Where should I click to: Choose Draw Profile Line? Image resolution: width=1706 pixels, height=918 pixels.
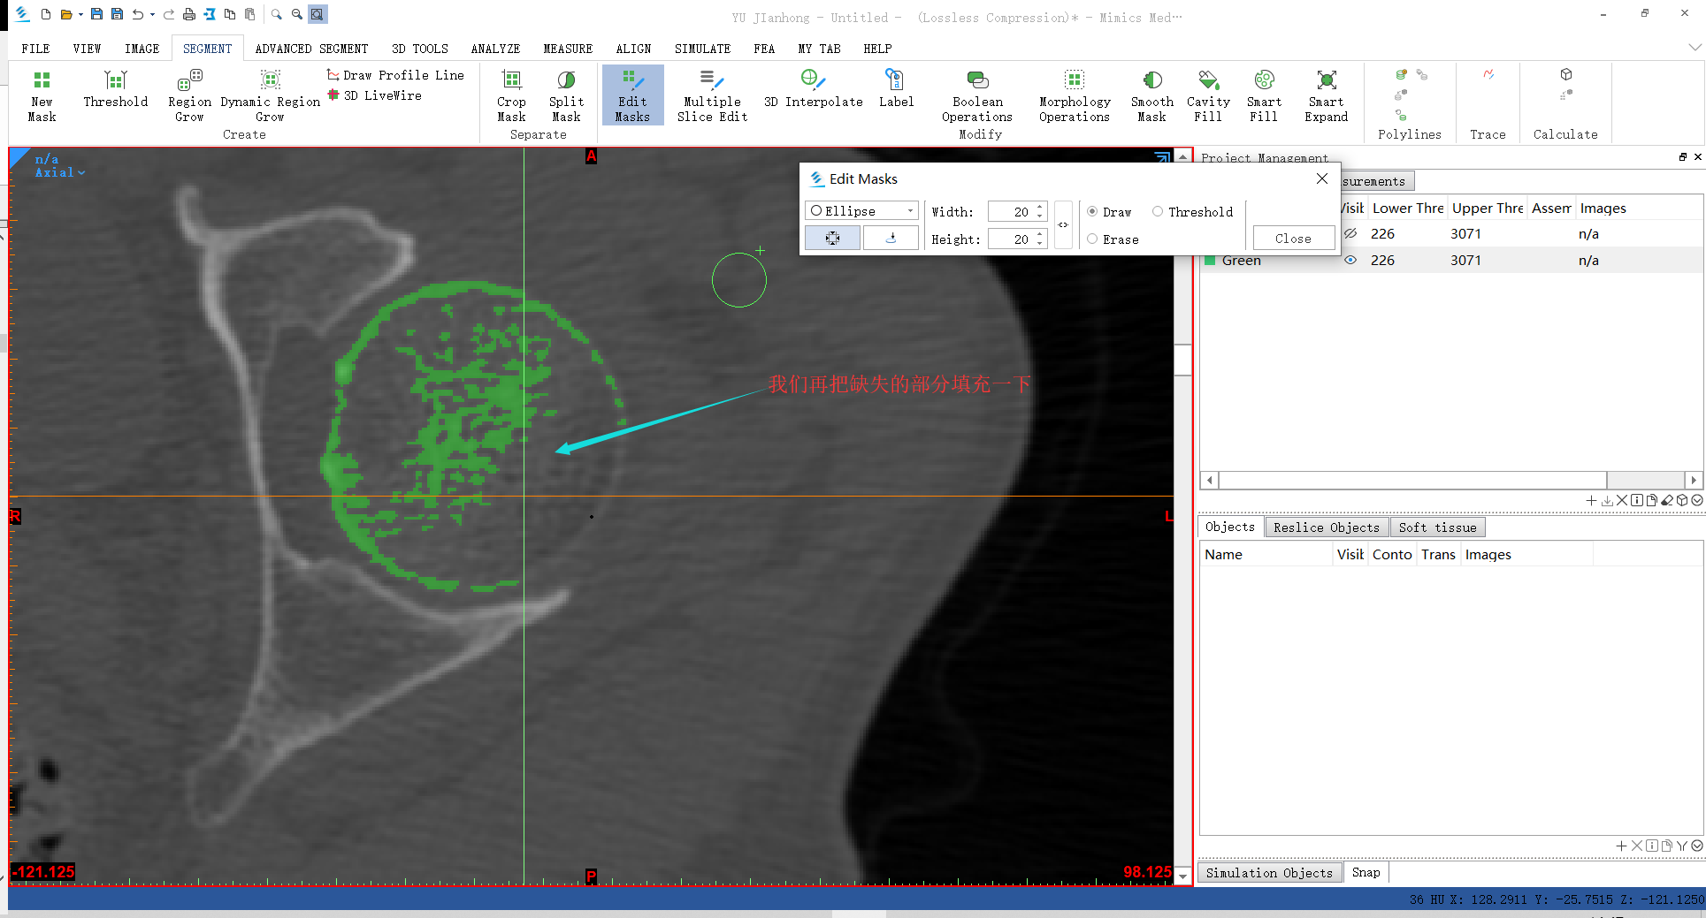pyautogui.click(x=395, y=75)
